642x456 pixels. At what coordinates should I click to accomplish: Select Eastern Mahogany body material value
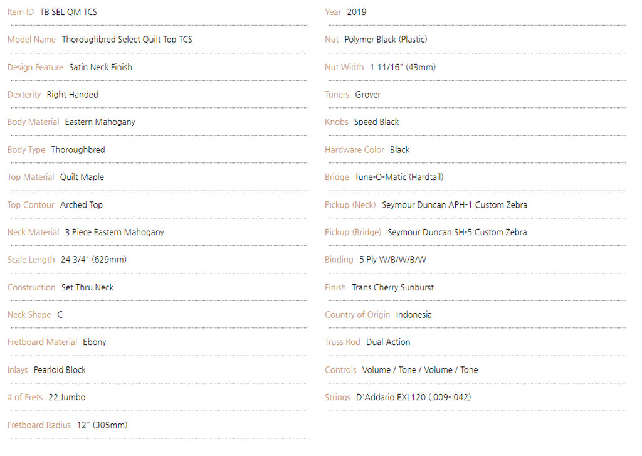(100, 122)
